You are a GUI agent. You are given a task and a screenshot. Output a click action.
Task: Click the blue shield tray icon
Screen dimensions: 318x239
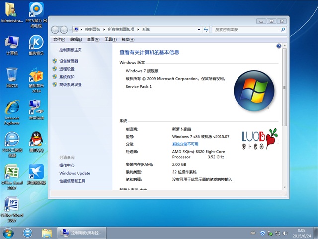pyautogui.click(x=262, y=233)
